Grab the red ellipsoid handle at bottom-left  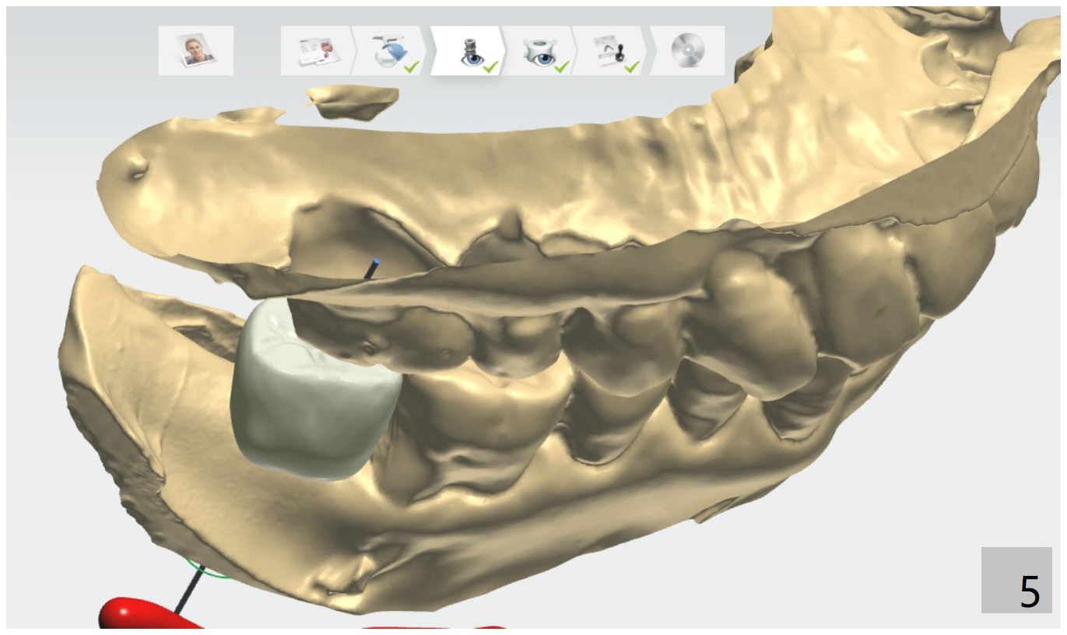tap(140, 613)
